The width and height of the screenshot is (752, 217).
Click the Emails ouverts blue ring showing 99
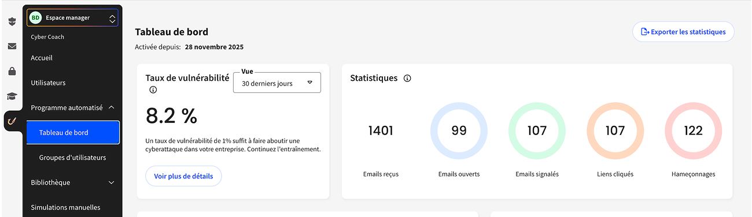point(459,131)
